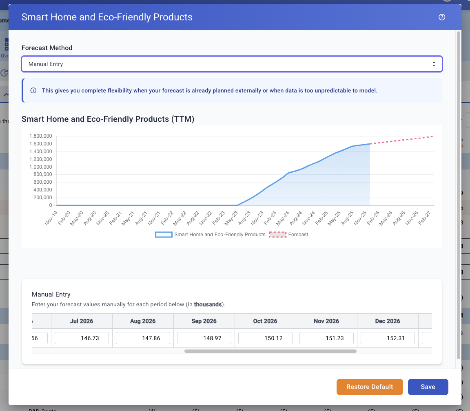The image size is (470, 411).
Task: Click the Jul 2026 column header
Action: tap(82, 321)
